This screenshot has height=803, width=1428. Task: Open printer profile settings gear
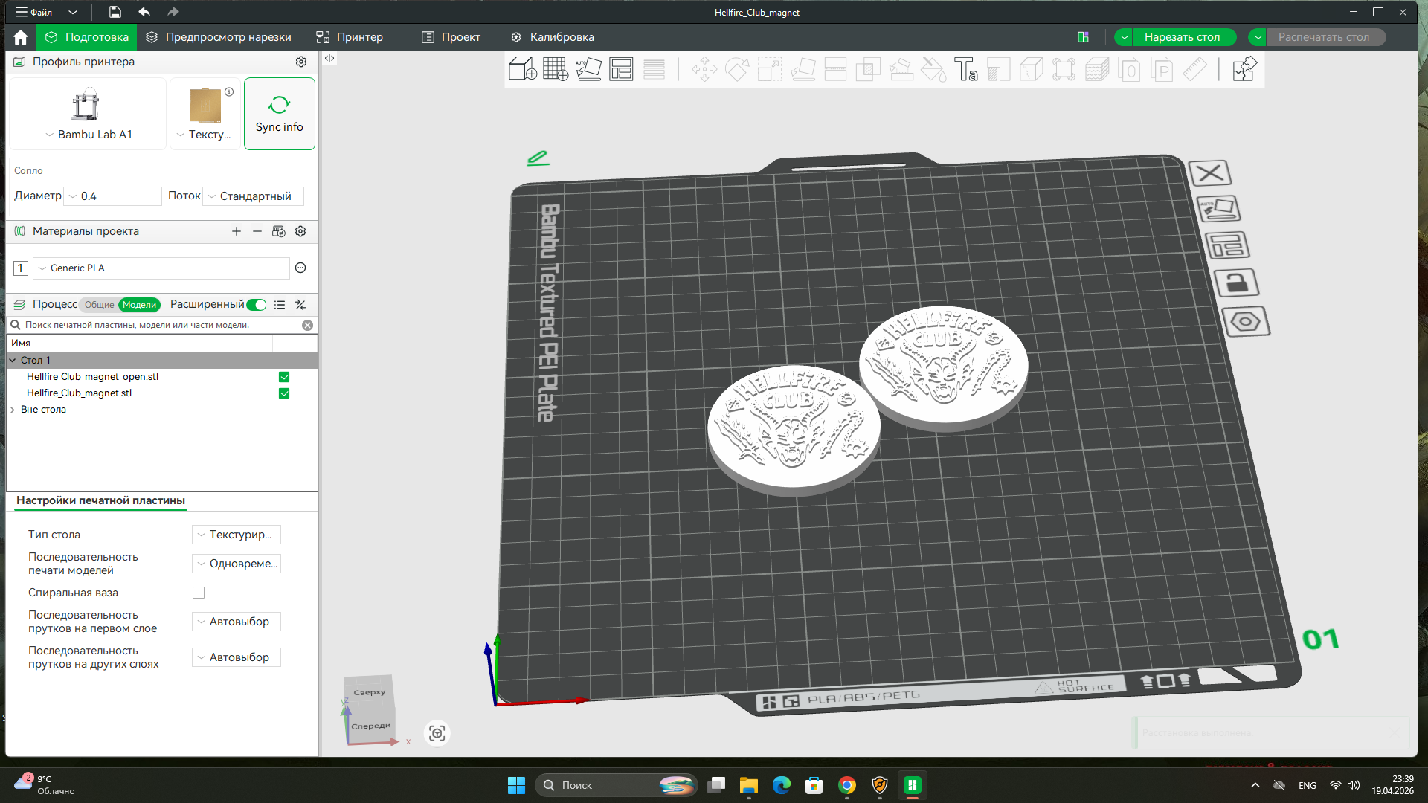click(x=301, y=62)
